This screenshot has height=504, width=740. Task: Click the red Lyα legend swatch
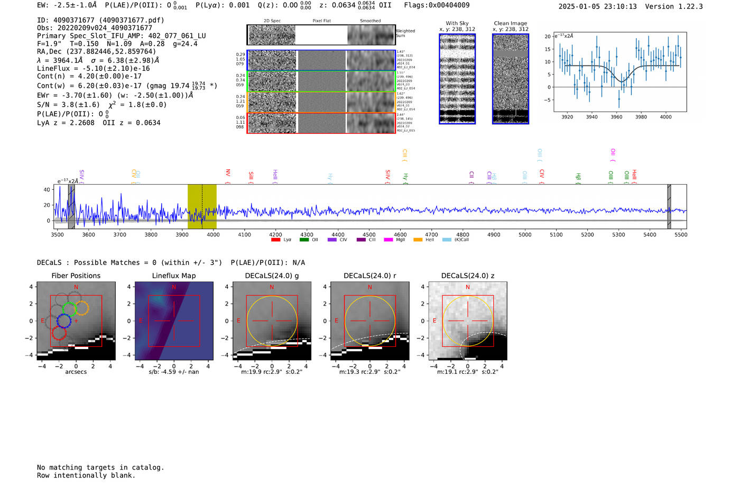tap(275, 240)
